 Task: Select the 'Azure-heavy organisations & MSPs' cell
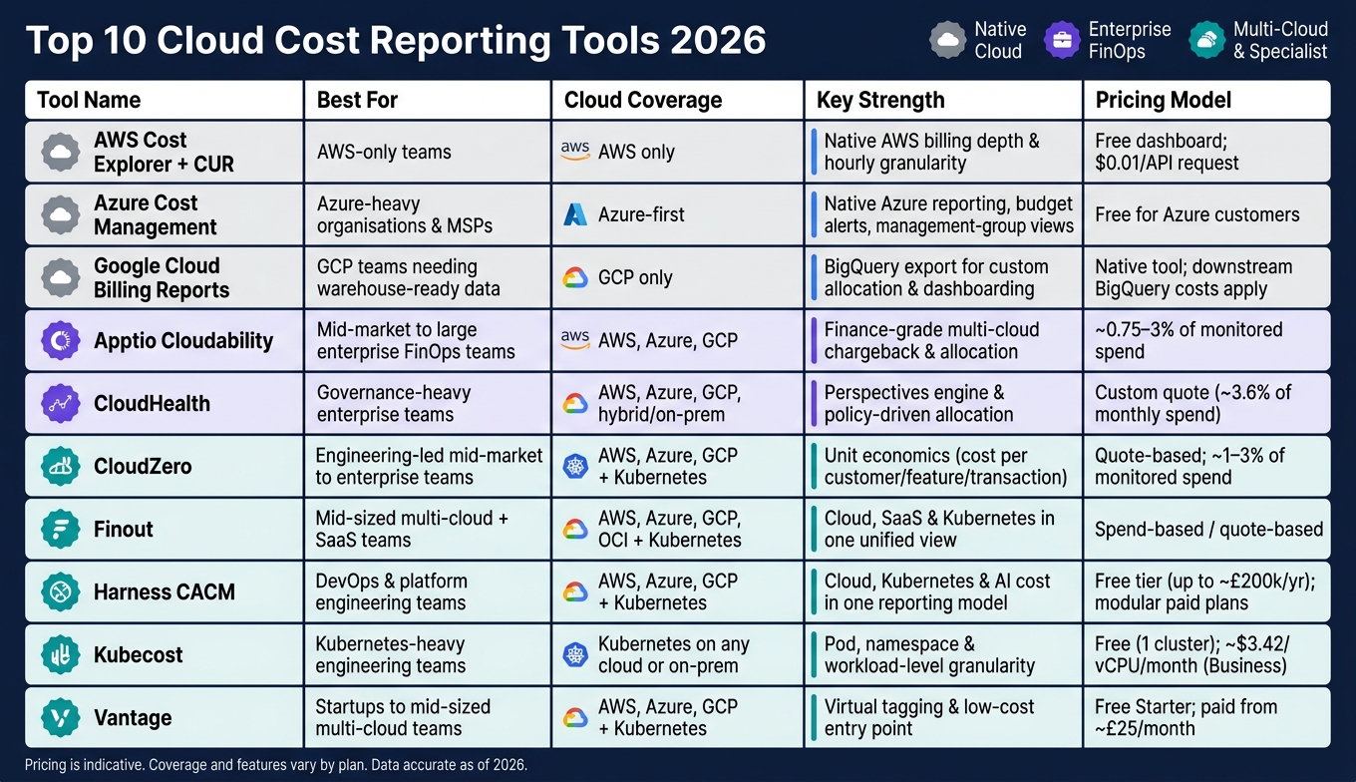[428, 214]
